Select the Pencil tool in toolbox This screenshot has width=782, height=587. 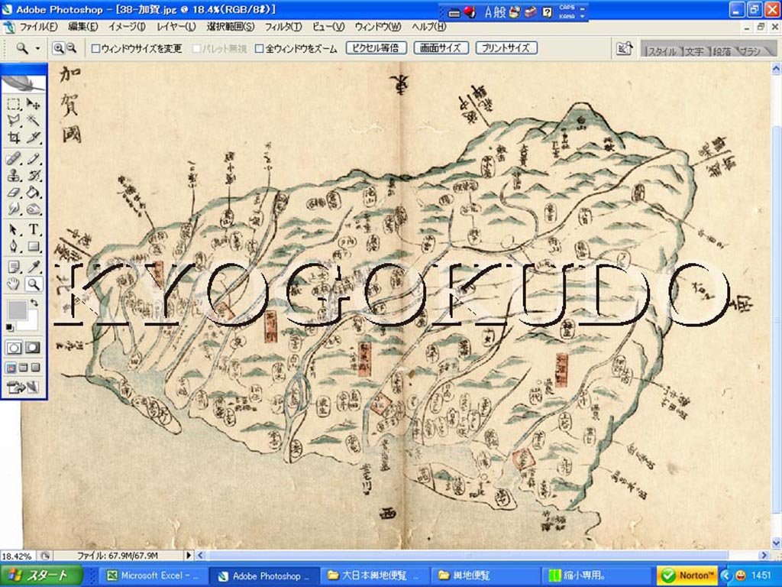click(x=33, y=159)
